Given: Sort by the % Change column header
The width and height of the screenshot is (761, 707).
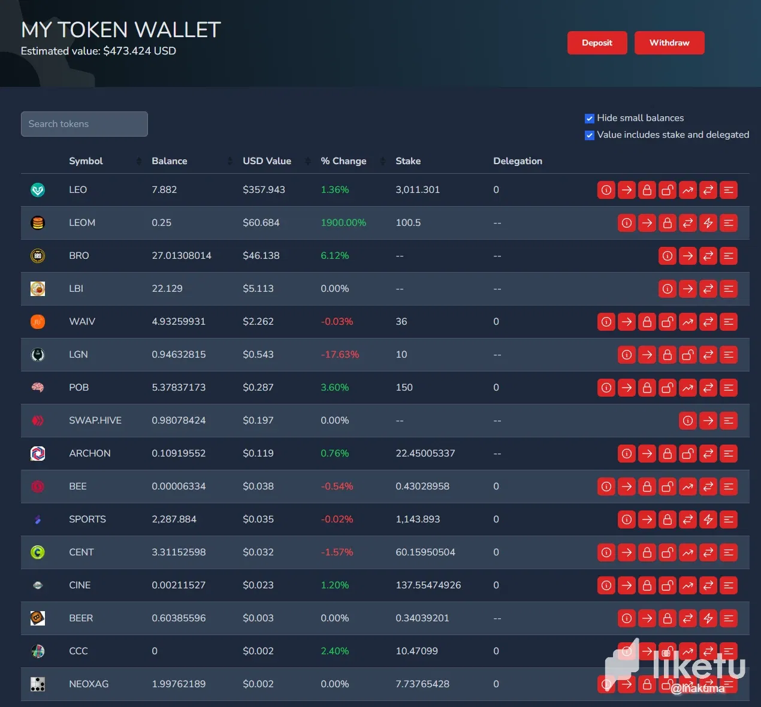Looking at the screenshot, I should [343, 161].
